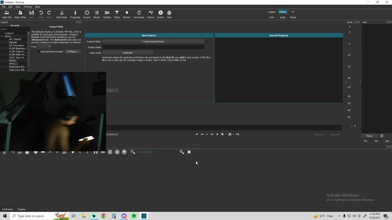Zoom in the timeline with magnifier plus

182,152
